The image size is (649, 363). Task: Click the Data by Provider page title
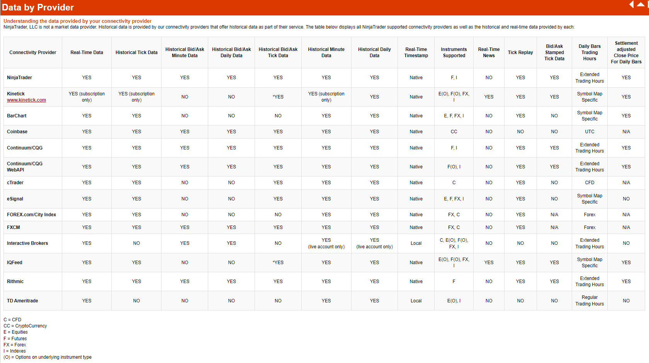(38, 7)
